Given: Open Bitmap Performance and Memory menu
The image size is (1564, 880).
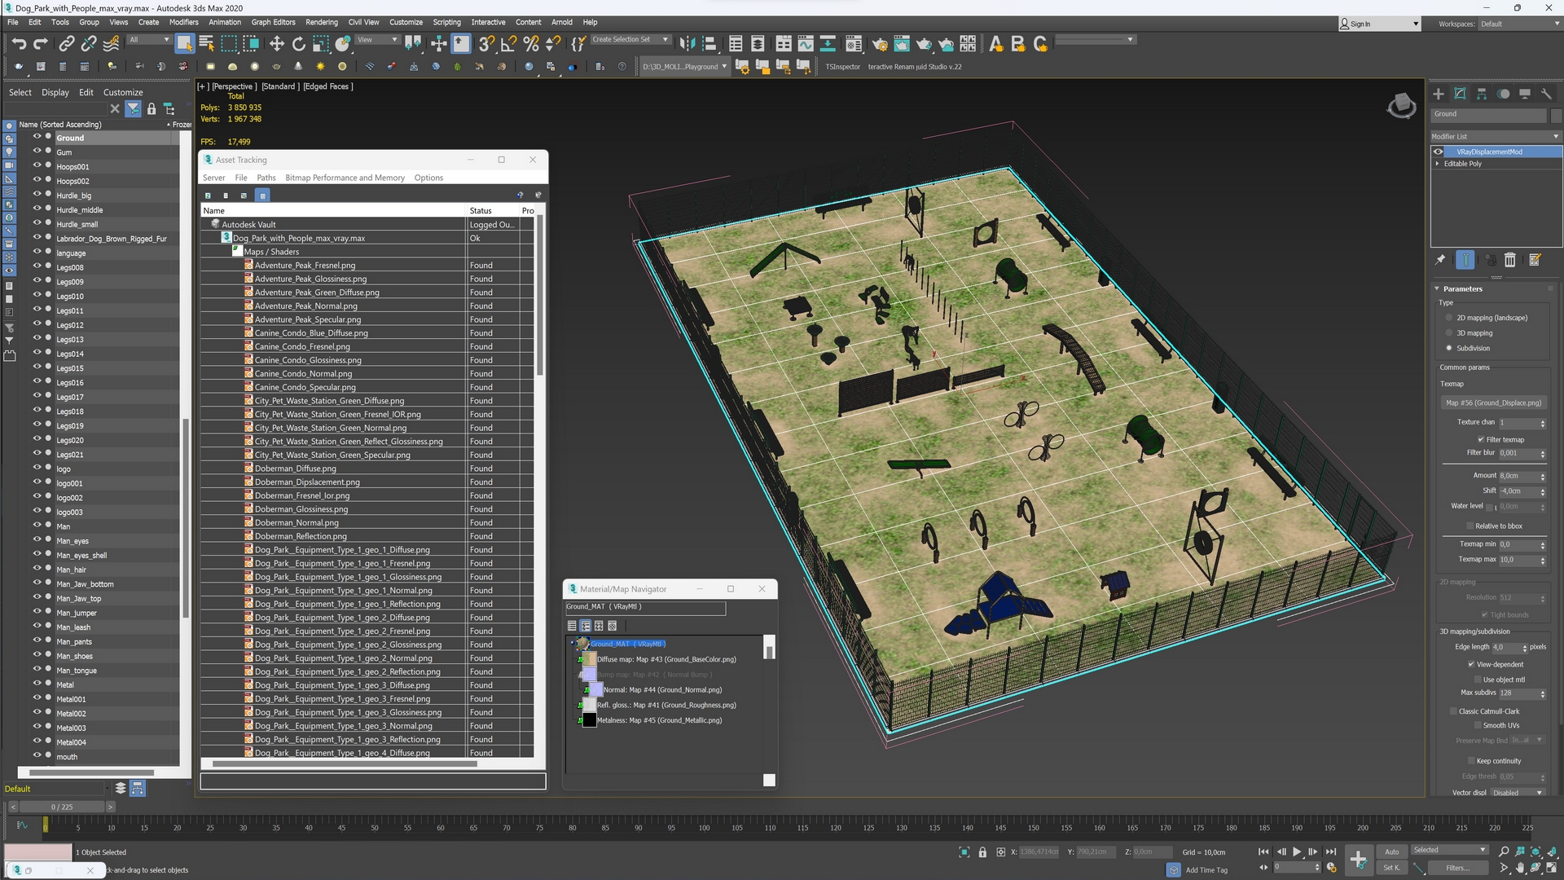Looking at the screenshot, I should click(x=345, y=178).
